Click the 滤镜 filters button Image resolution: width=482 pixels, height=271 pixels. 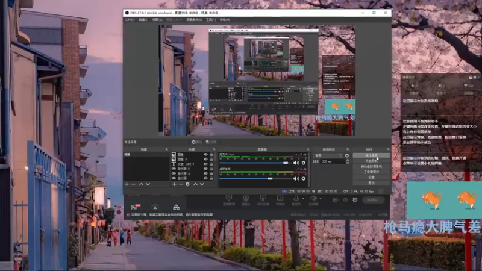tap(211, 142)
